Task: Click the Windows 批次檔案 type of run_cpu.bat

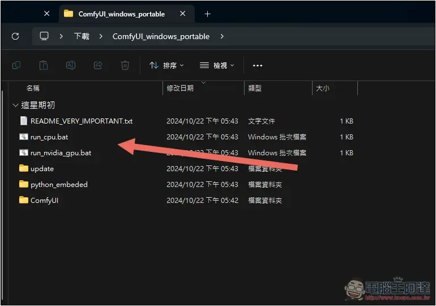Action: (277, 137)
